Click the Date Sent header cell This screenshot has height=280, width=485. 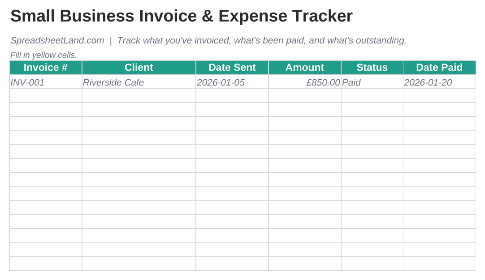[232, 67]
